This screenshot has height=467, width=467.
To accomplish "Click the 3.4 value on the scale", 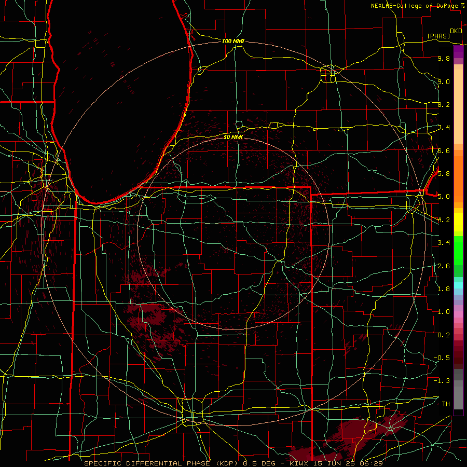I will [444, 242].
